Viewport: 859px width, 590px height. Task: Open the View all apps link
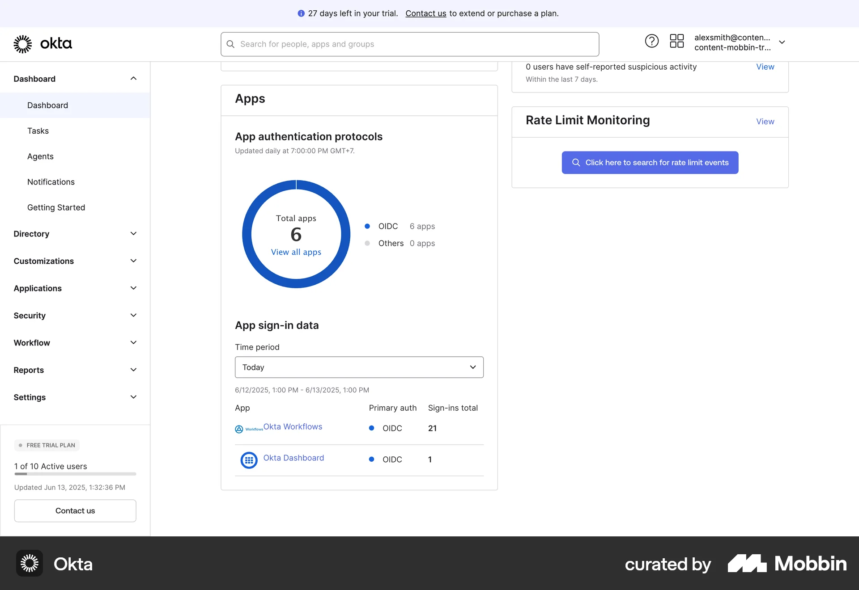(x=296, y=252)
